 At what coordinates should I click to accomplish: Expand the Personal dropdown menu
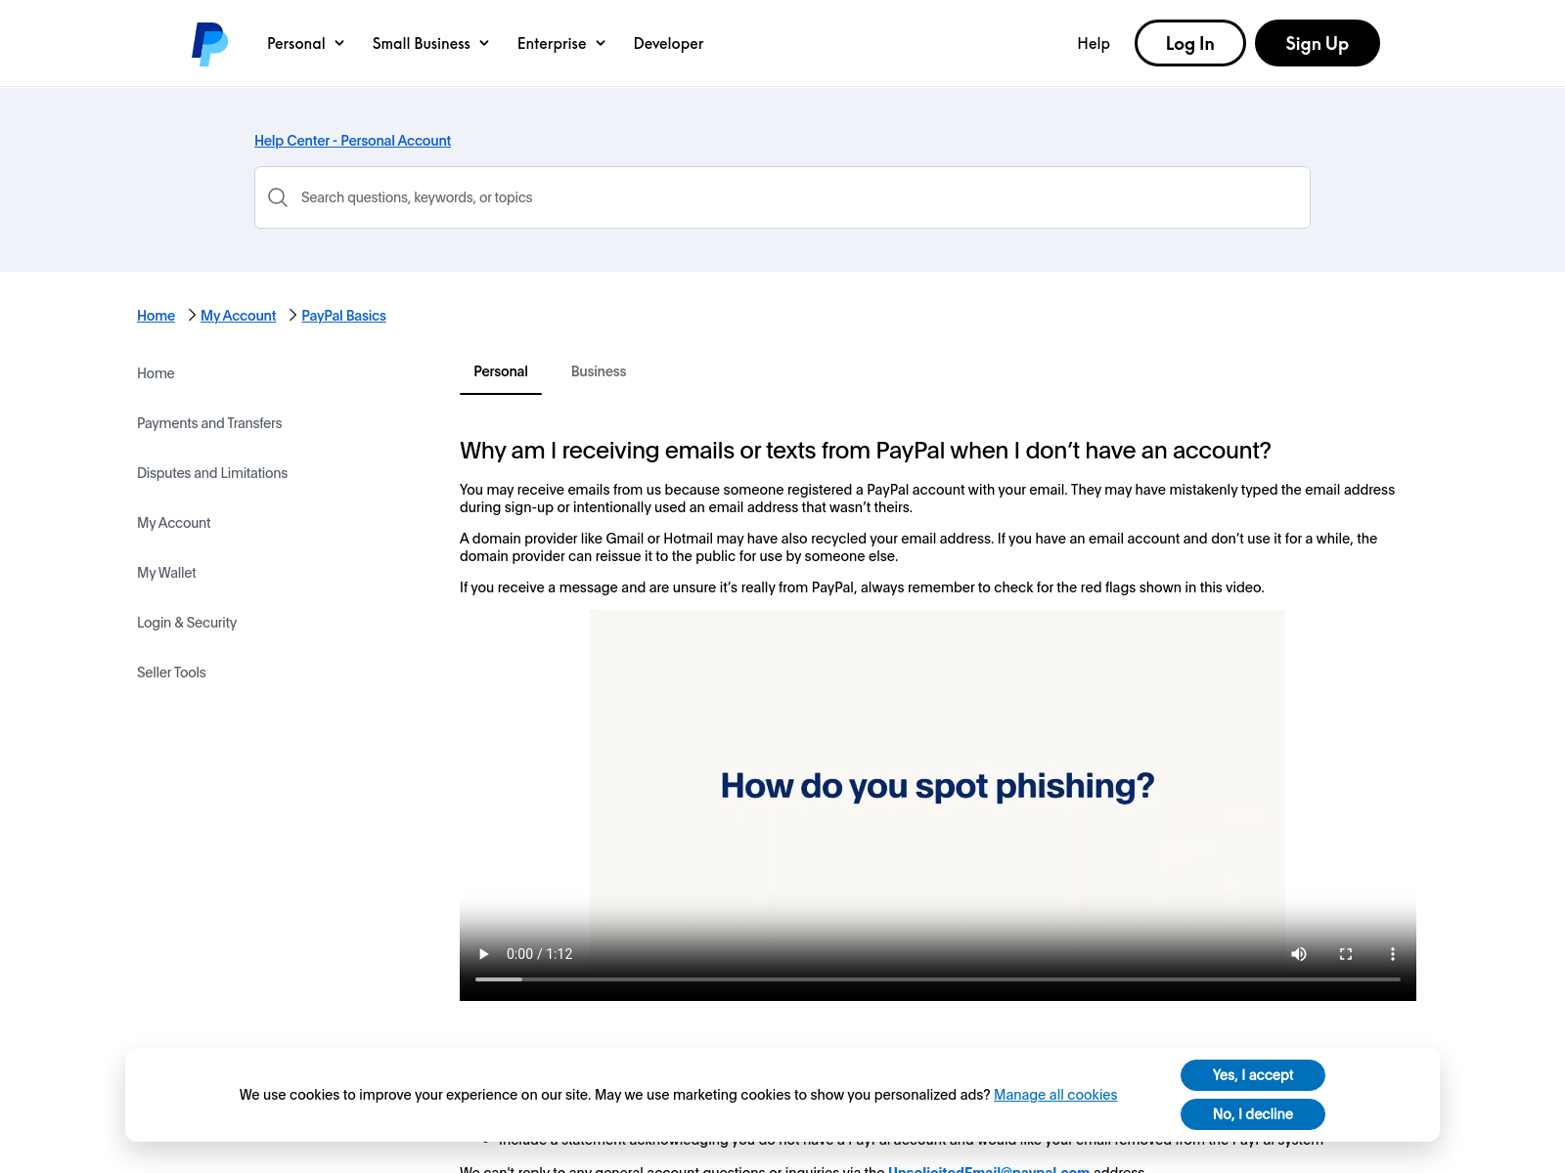pos(306,43)
